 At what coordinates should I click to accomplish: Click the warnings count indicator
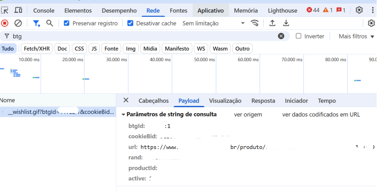pyautogui.click(x=327, y=10)
